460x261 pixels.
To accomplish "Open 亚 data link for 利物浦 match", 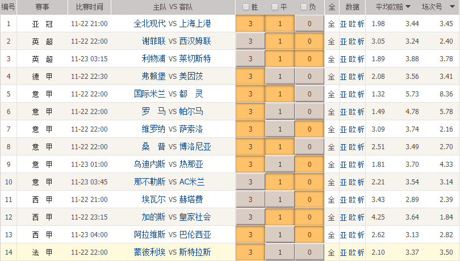I will click(x=343, y=59).
